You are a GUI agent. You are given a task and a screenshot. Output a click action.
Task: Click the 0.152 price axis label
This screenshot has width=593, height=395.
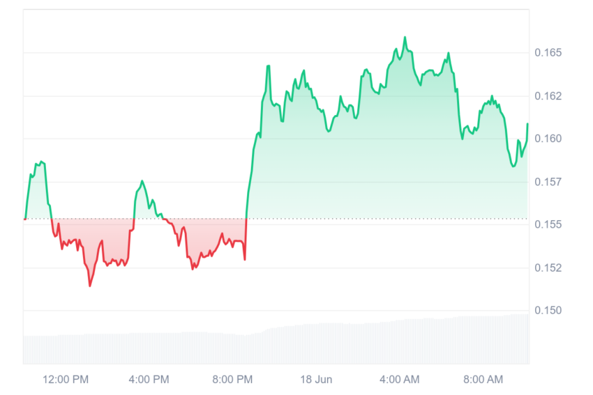(548, 268)
